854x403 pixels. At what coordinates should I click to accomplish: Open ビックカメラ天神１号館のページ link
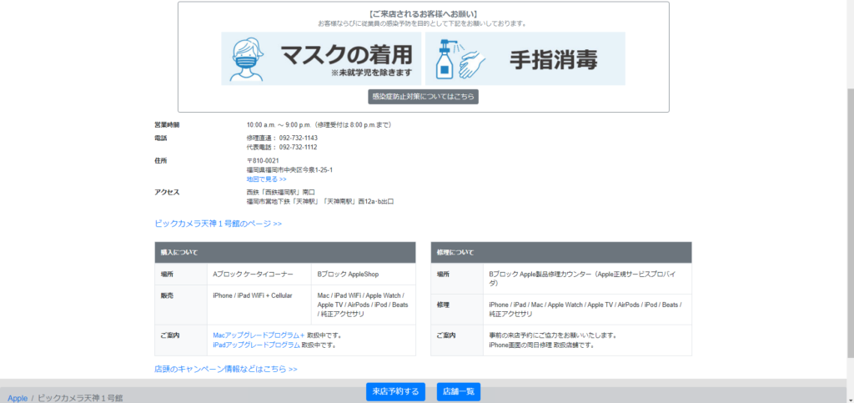tap(218, 224)
